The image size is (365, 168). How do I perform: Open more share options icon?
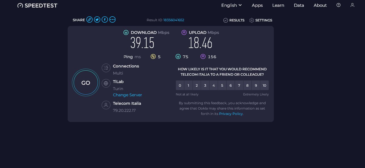(112, 19)
